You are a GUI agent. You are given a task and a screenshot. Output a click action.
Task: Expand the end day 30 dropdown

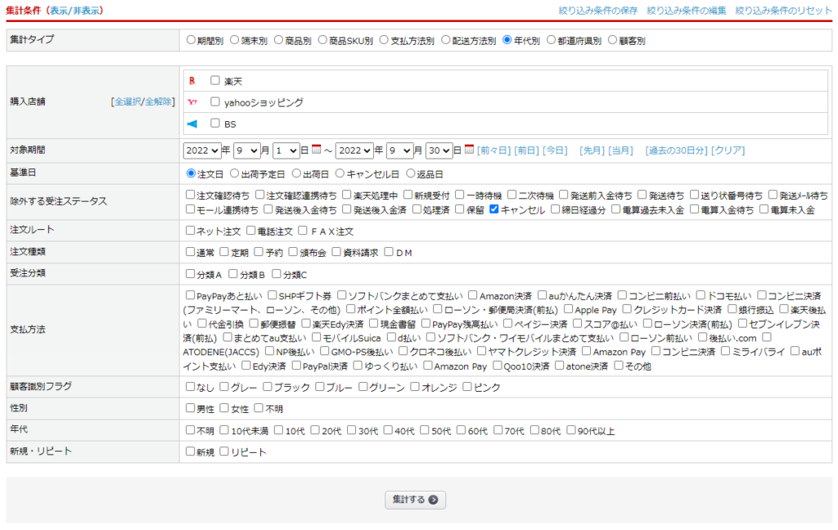tap(439, 150)
